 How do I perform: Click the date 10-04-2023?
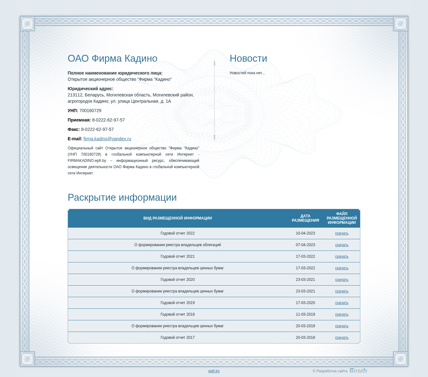pos(305,233)
